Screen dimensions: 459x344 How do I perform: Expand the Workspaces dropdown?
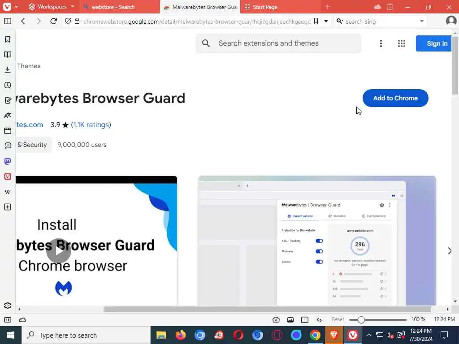pyautogui.click(x=72, y=6)
